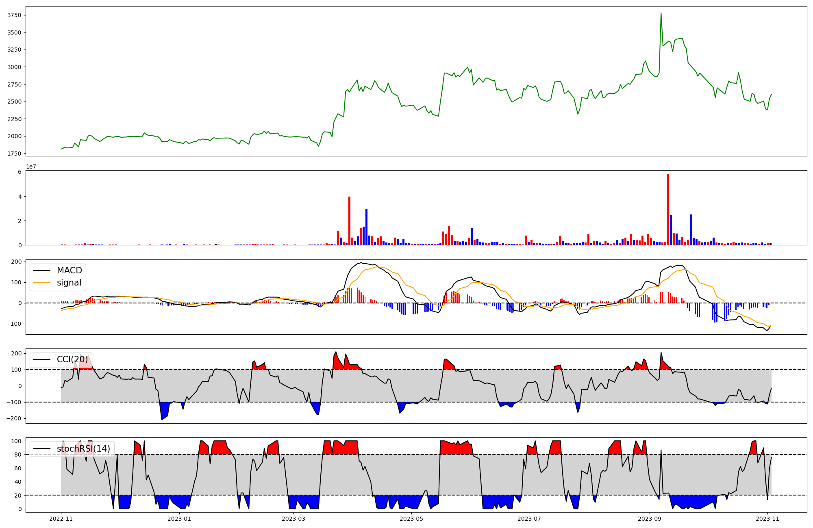The width and height of the screenshot is (813, 528).
Task: Click the tallest red volume bar
Action: (x=668, y=209)
